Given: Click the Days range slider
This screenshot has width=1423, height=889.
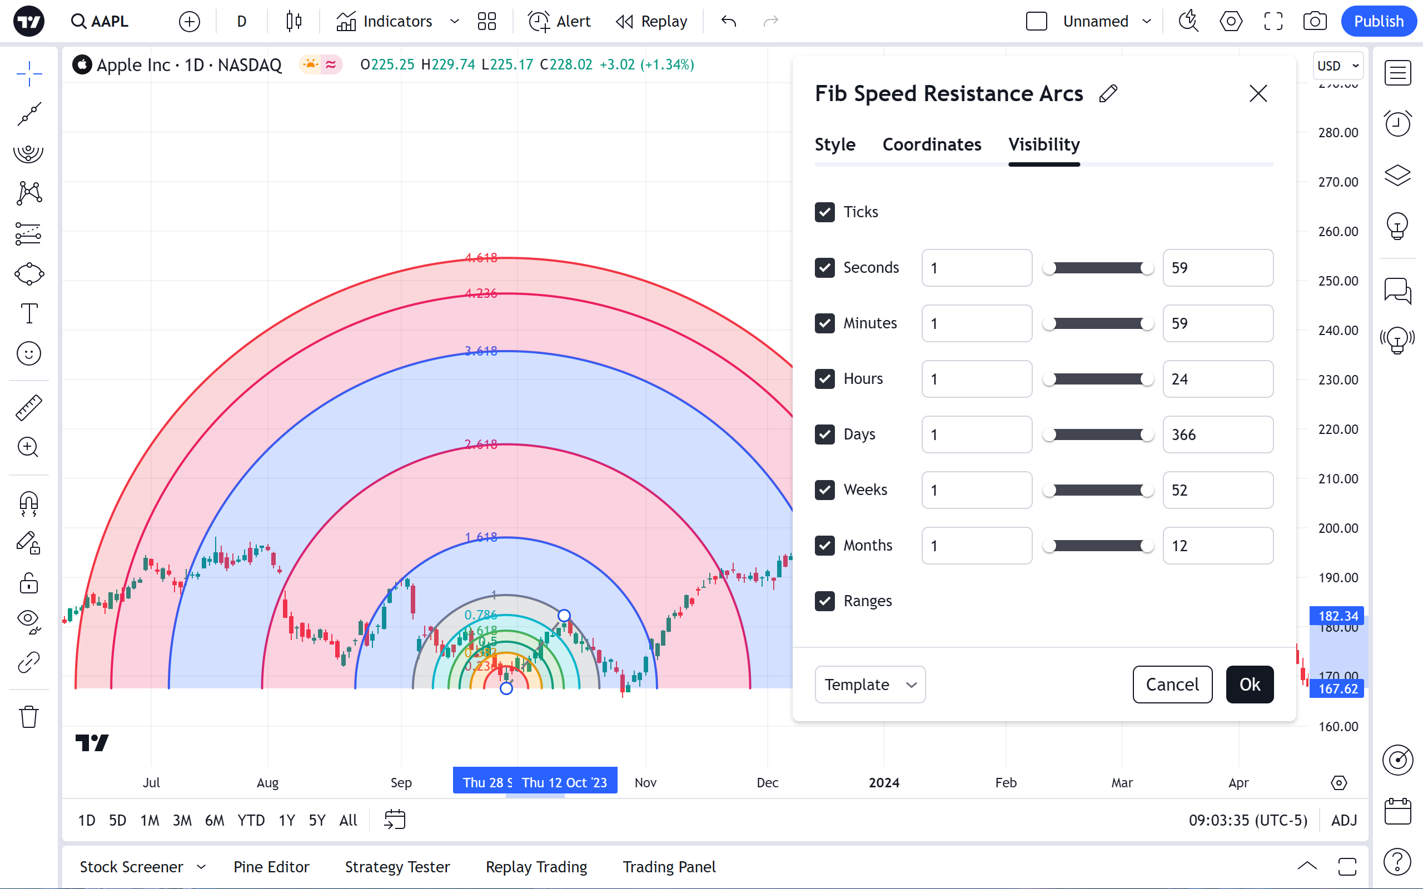Looking at the screenshot, I should point(1097,434).
